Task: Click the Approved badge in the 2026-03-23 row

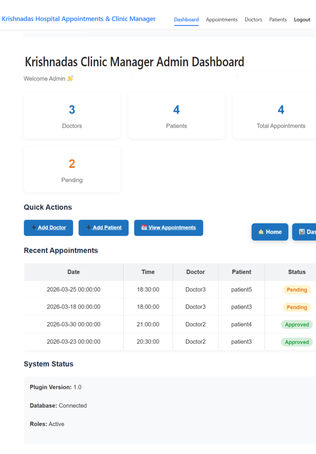Action: (x=297, y=342)
